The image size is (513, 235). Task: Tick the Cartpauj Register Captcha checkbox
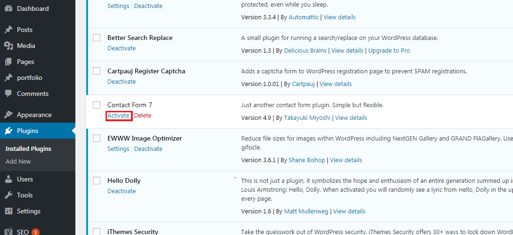tap(97, 71)
